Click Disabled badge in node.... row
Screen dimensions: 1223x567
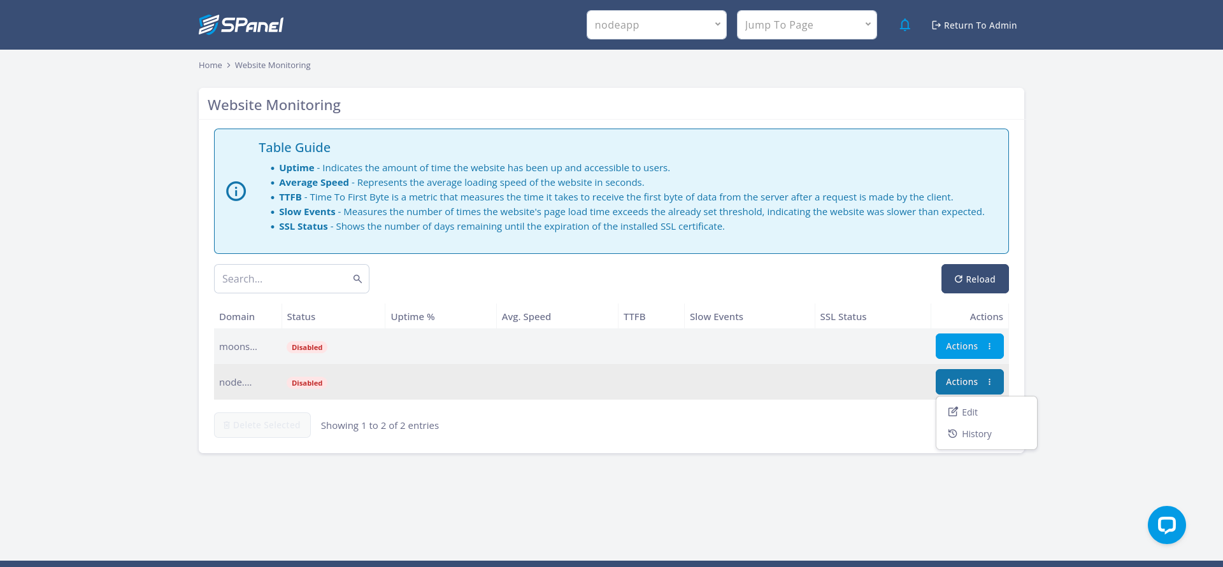point(307,383)
